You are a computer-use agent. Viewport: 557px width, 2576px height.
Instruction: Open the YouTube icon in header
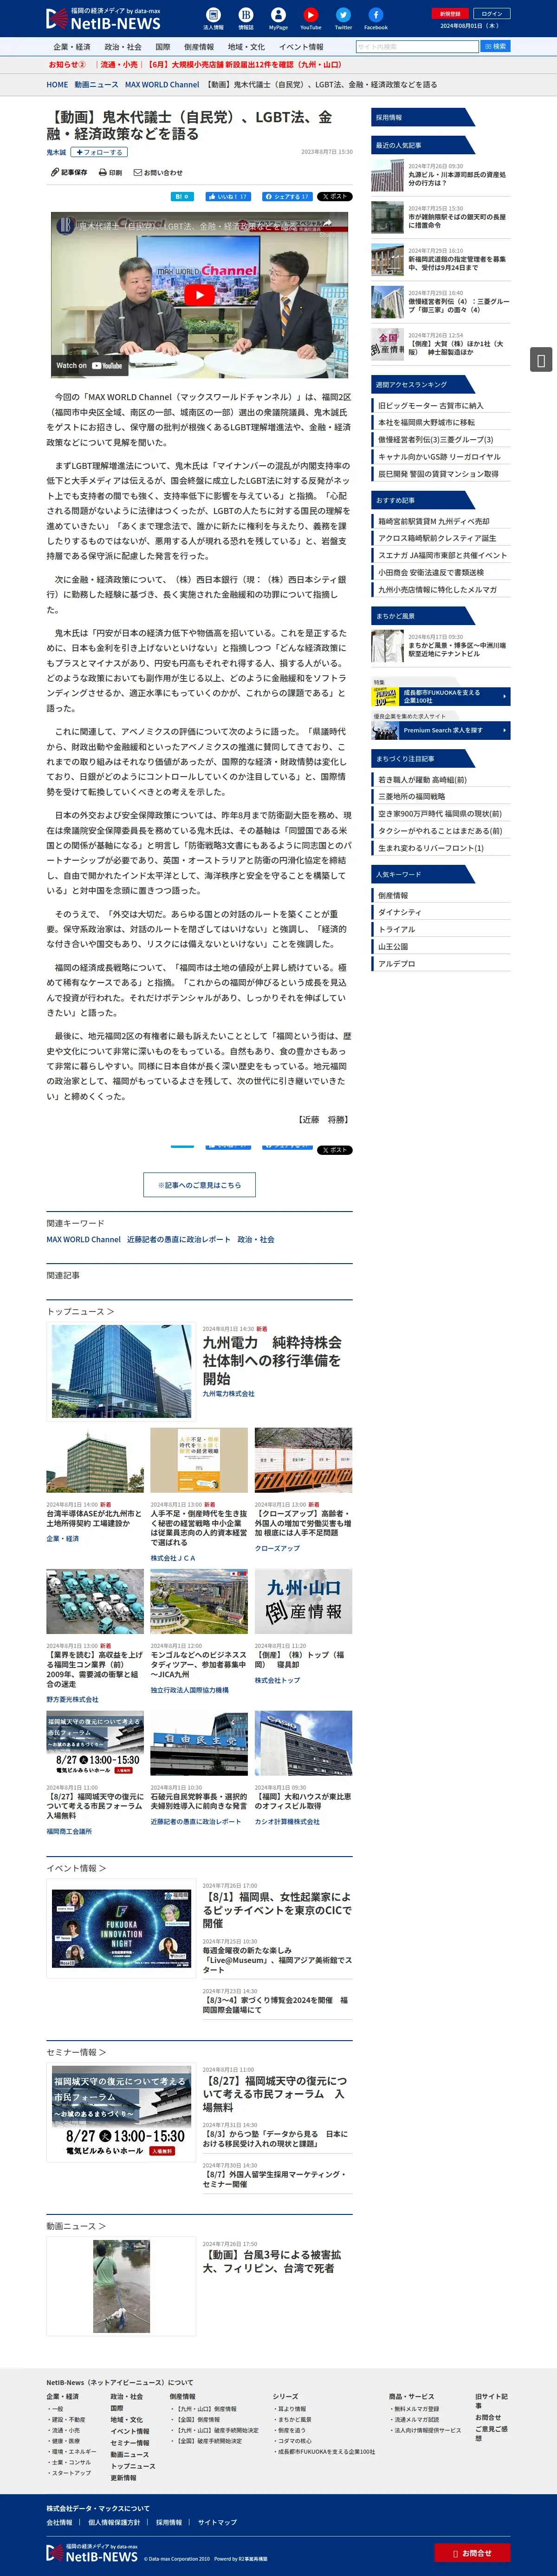point(311,18)
